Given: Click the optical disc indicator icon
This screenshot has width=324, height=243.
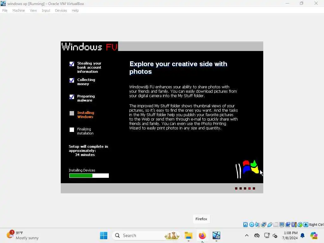Looking at the screenshot, I should (252, 225).
